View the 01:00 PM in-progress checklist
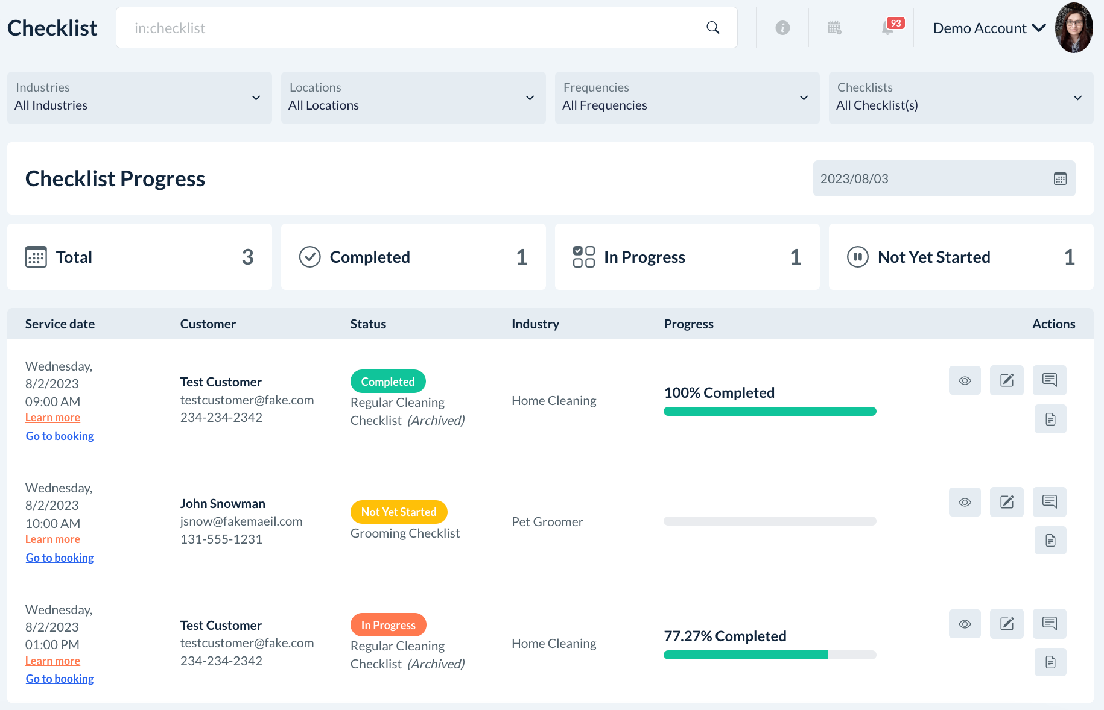 [x=965, y=624]
